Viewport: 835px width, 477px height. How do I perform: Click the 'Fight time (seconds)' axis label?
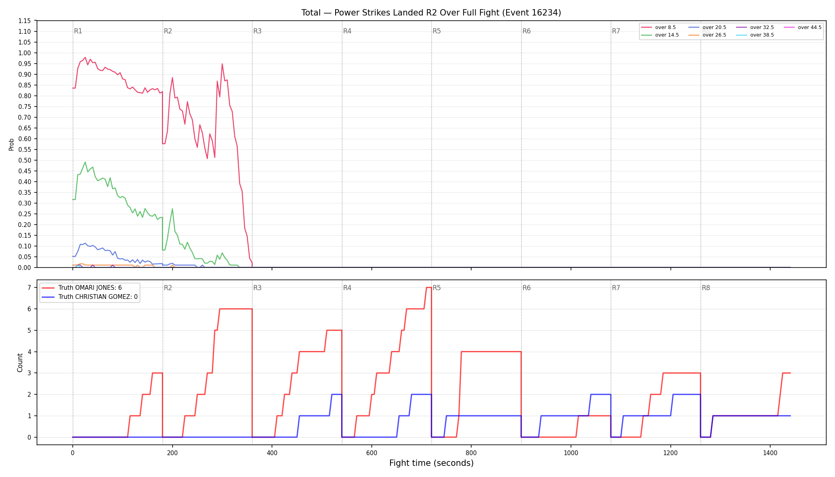[x=431, y=463]
